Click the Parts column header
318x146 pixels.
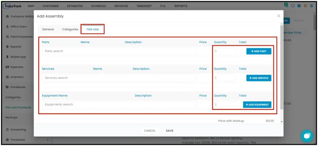coord(46,42)
